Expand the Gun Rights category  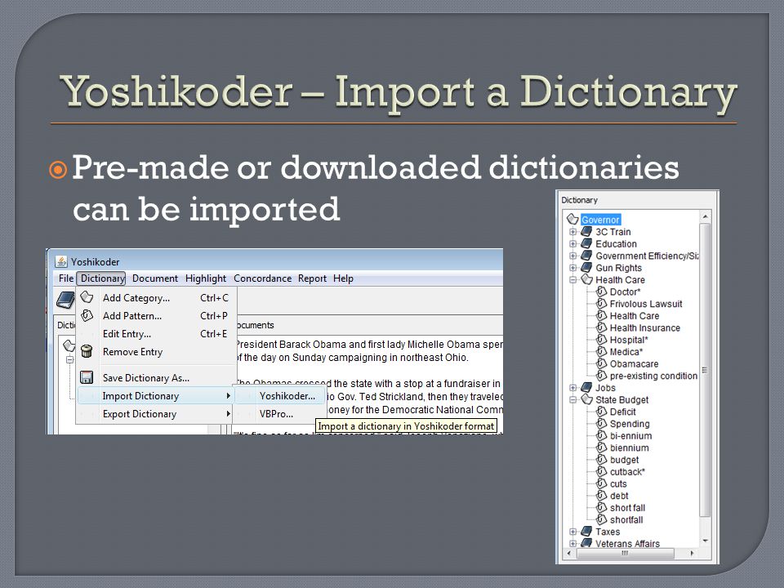(572, 268)
